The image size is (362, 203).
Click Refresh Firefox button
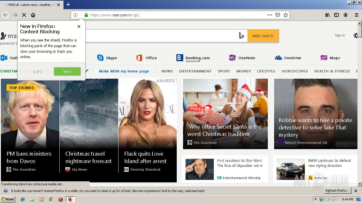click(x=337, y=191)
